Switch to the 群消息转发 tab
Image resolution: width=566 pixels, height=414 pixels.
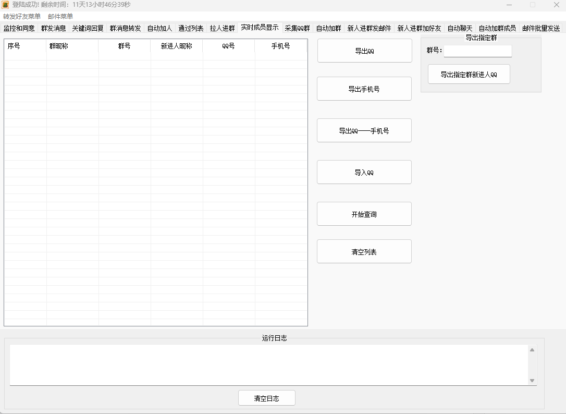click(125, 28)
